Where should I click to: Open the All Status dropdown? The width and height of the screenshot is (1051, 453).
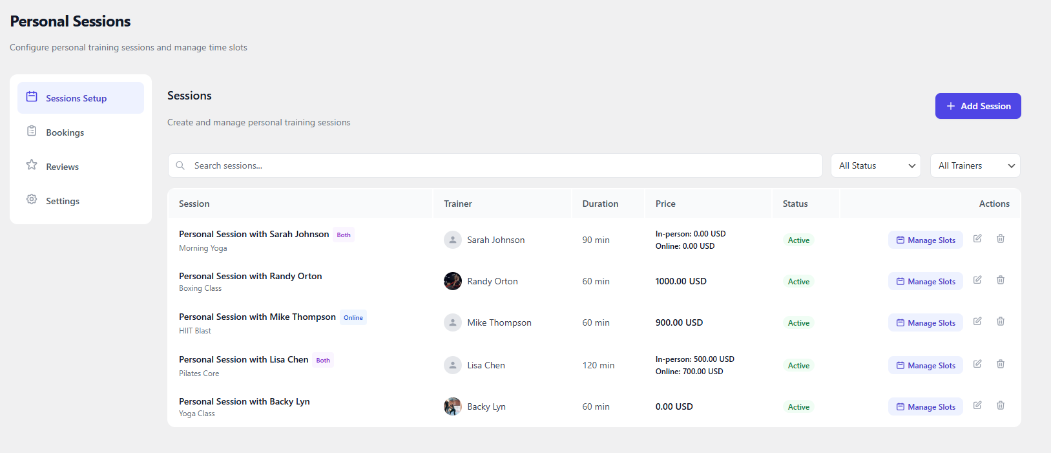point(875,165)
